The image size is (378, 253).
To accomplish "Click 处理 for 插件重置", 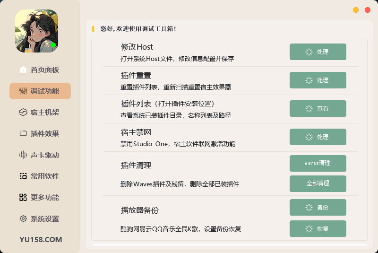I will point(318,80).
